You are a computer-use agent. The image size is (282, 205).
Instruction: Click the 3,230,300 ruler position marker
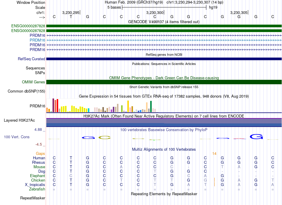coord(155,12)
